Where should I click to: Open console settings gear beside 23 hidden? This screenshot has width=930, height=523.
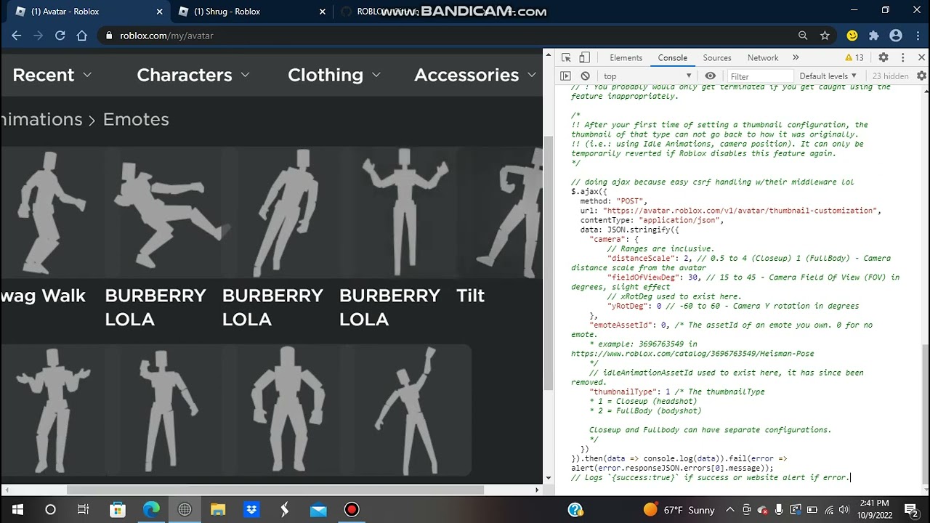pyautogui.click(x=922, y=76)
